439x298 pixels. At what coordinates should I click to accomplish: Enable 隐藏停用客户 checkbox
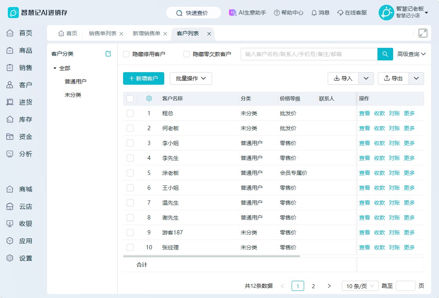click(x=126, y=54)
